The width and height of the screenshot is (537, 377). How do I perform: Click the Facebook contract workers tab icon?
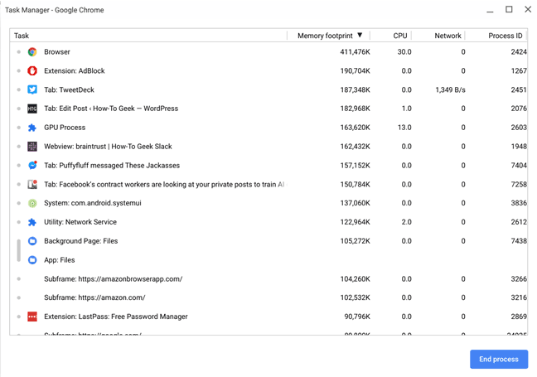click(x=32, y=184)
